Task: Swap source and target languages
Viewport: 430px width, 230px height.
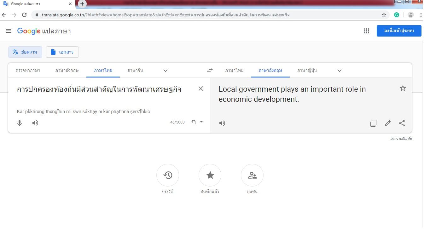Action: pyautogui.click(x=210, y=70)
